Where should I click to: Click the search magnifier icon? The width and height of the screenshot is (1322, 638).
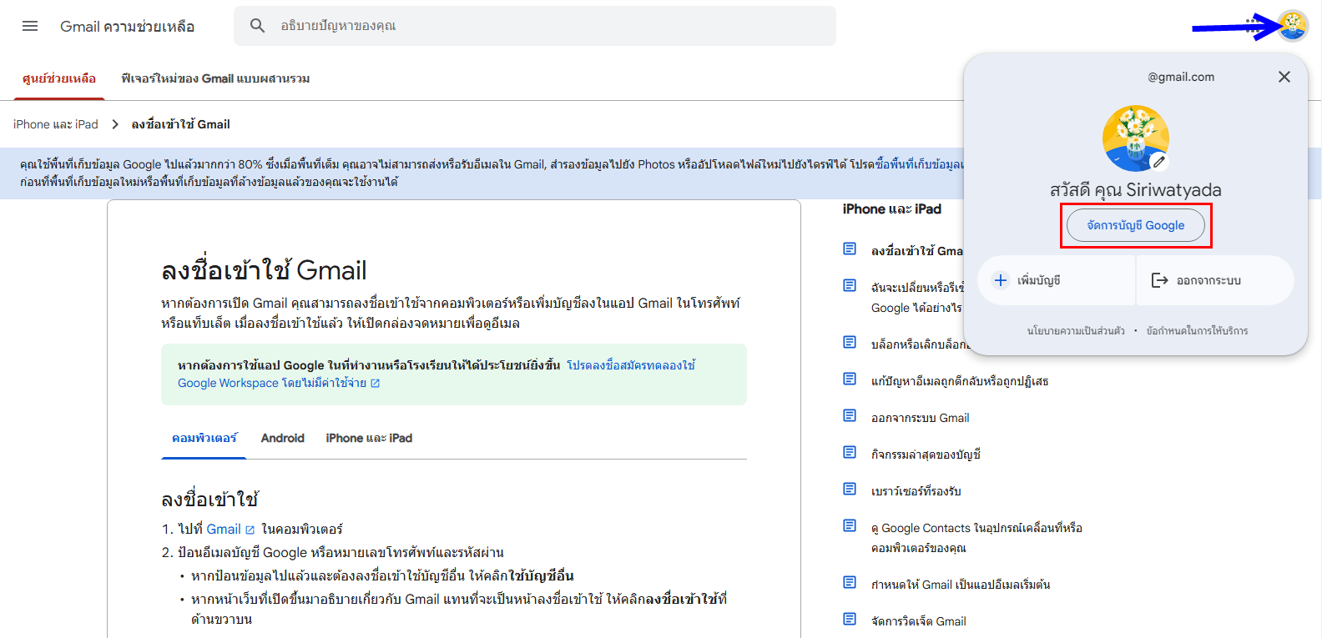coord(258,26)
